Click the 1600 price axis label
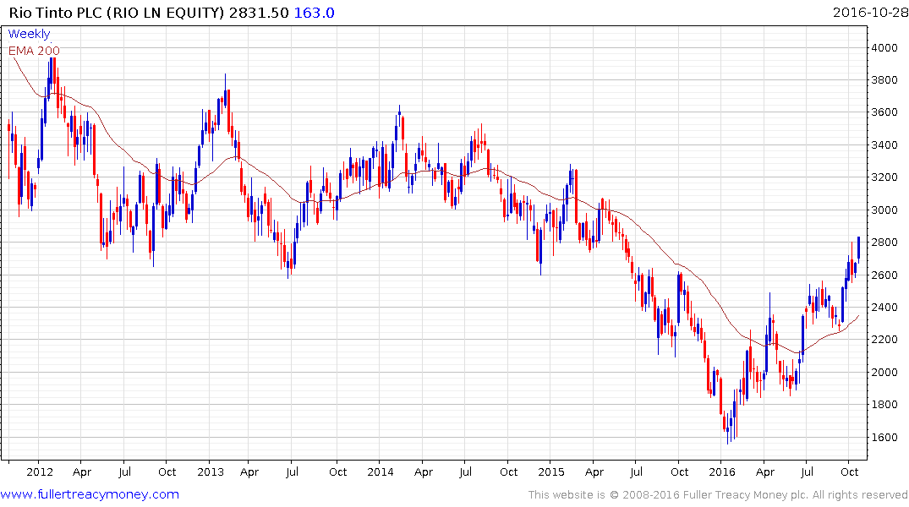This screenshot has height=507, width=909. click(884, 438)
